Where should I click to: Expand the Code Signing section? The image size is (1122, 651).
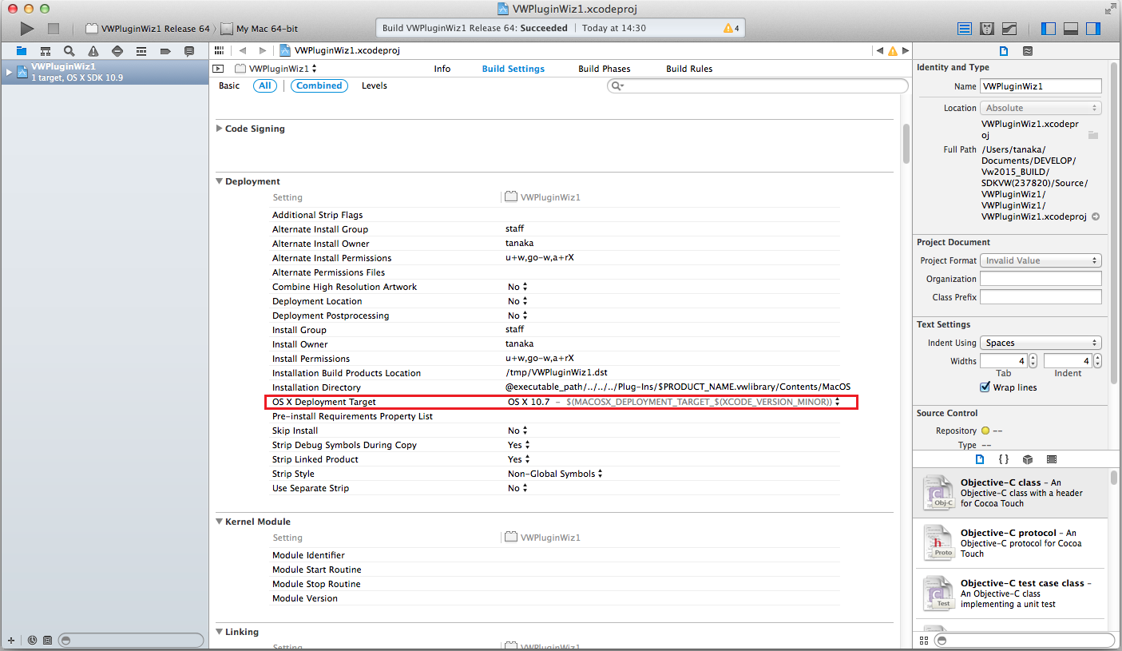pos(220,129)
